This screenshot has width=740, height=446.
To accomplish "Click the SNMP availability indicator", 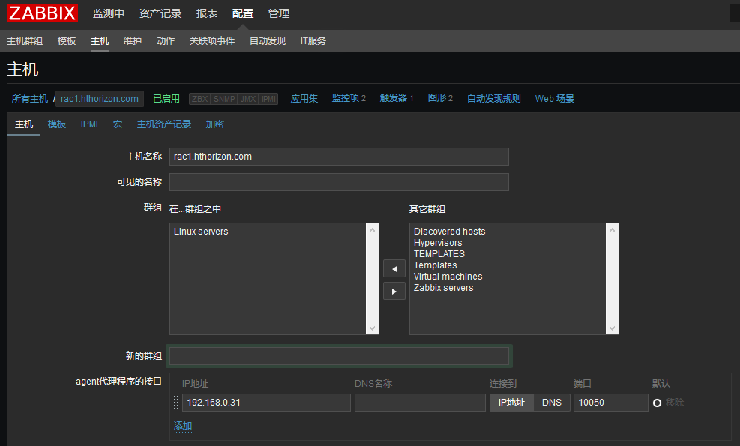I will point(224,99).
